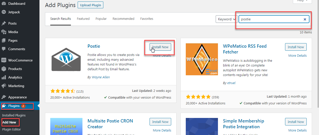This screenshot has height=135, width=319.
Task: Open the WooCommerce icon
Action: tap(4, 60)
